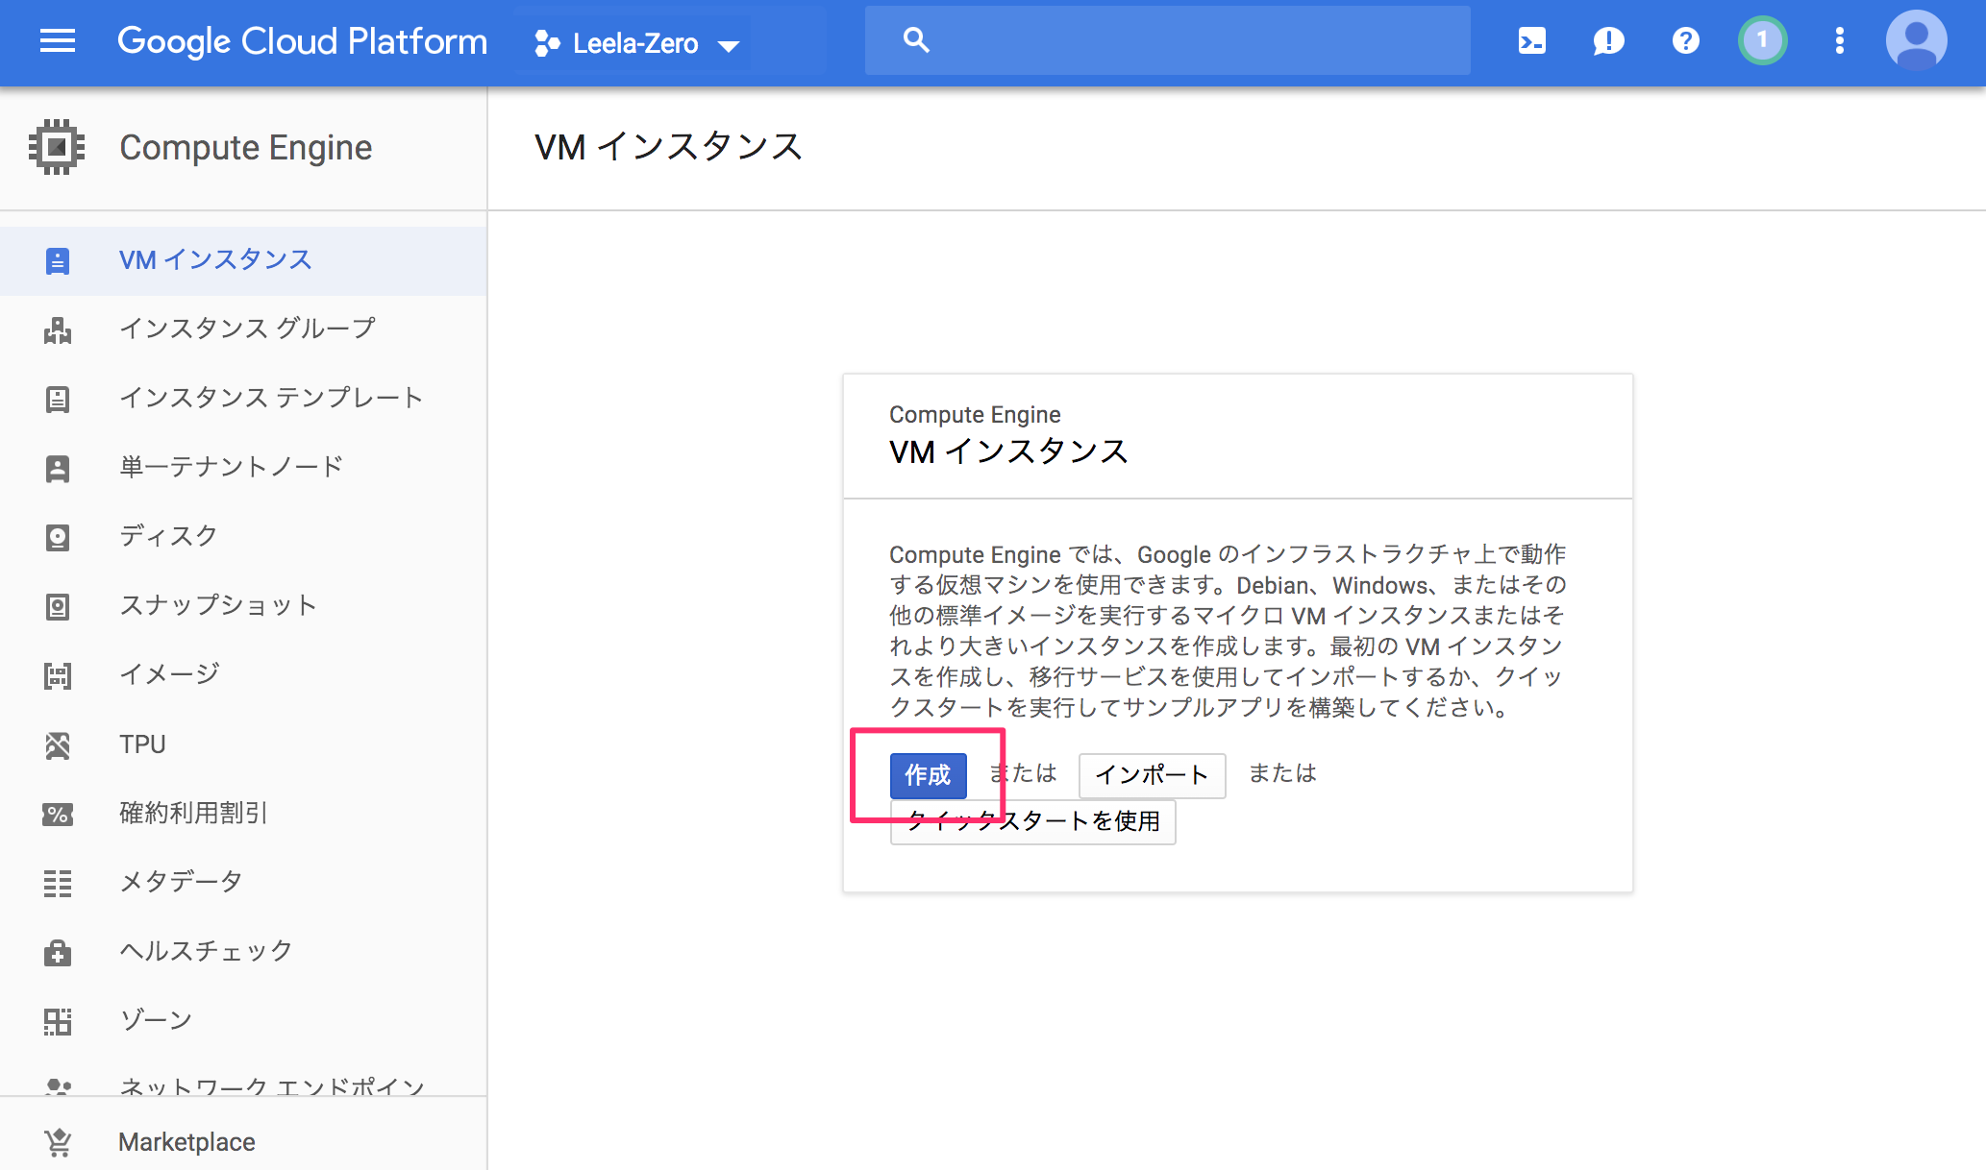Click the VM インスタンス sidebar icon
This screenshot has width=1986, height=1170.
tap(58, 261)
